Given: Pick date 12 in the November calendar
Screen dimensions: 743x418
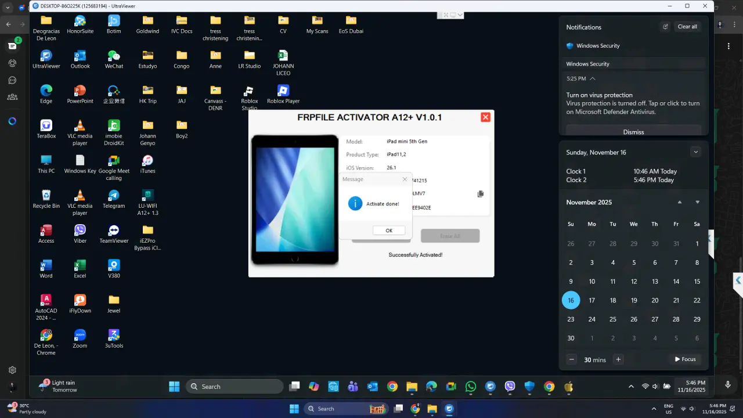Looking at the screenshot, I should (x=634, y=282).
